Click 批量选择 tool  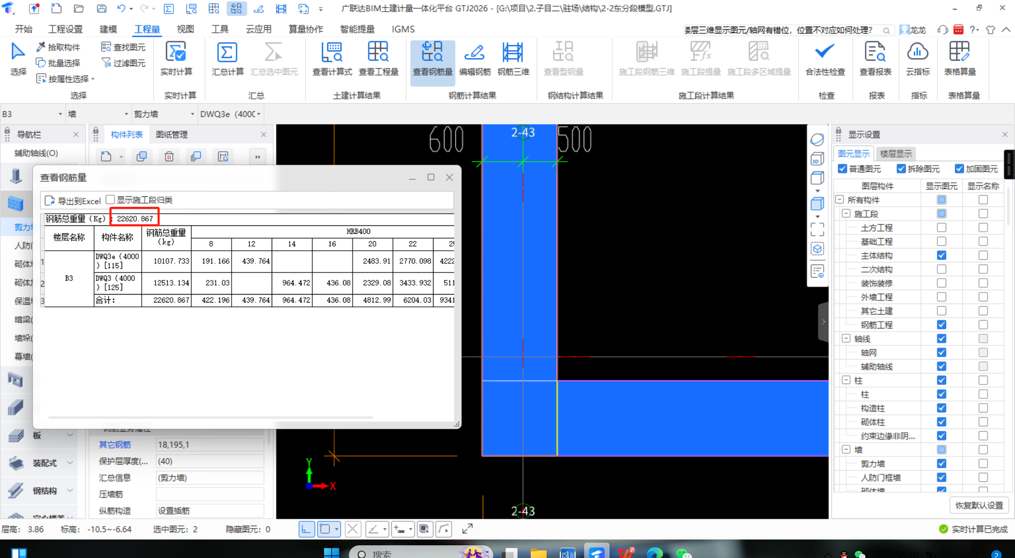click(58, 63)
